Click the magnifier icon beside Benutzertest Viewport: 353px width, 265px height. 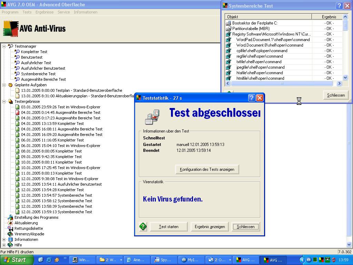point(17,57)
